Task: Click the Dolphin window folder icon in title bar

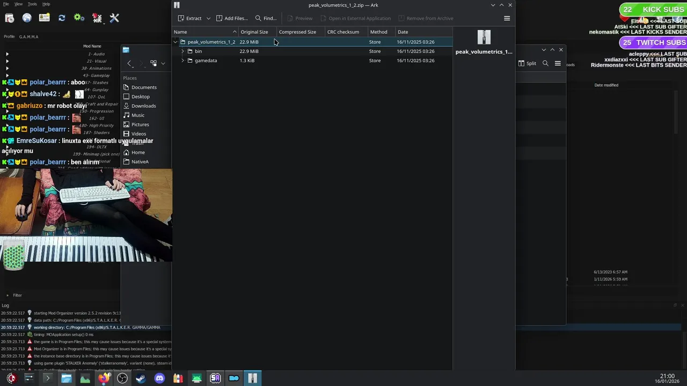Action: click(x=126, y=50)
